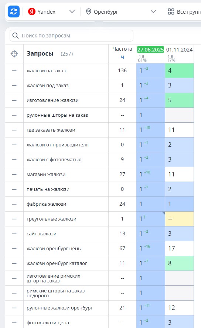Click the dash icon beside жалюзи на заказ

coord(14,71)
